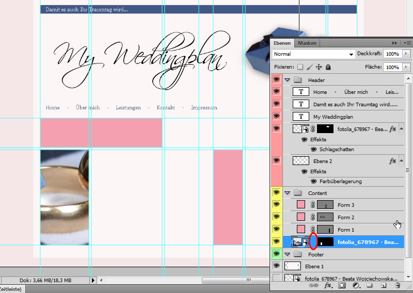Toggle visibility of the My Weddingplan layer

[276, 117]
